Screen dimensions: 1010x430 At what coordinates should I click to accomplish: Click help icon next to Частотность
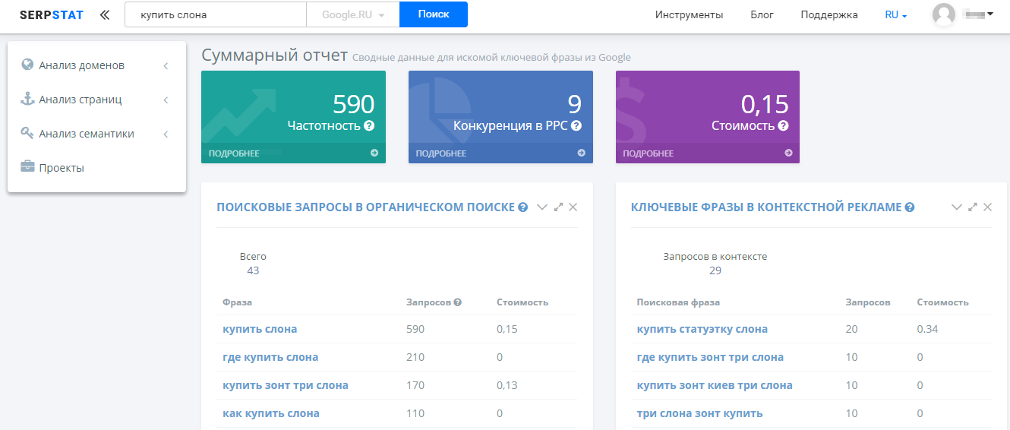point(369,126)
